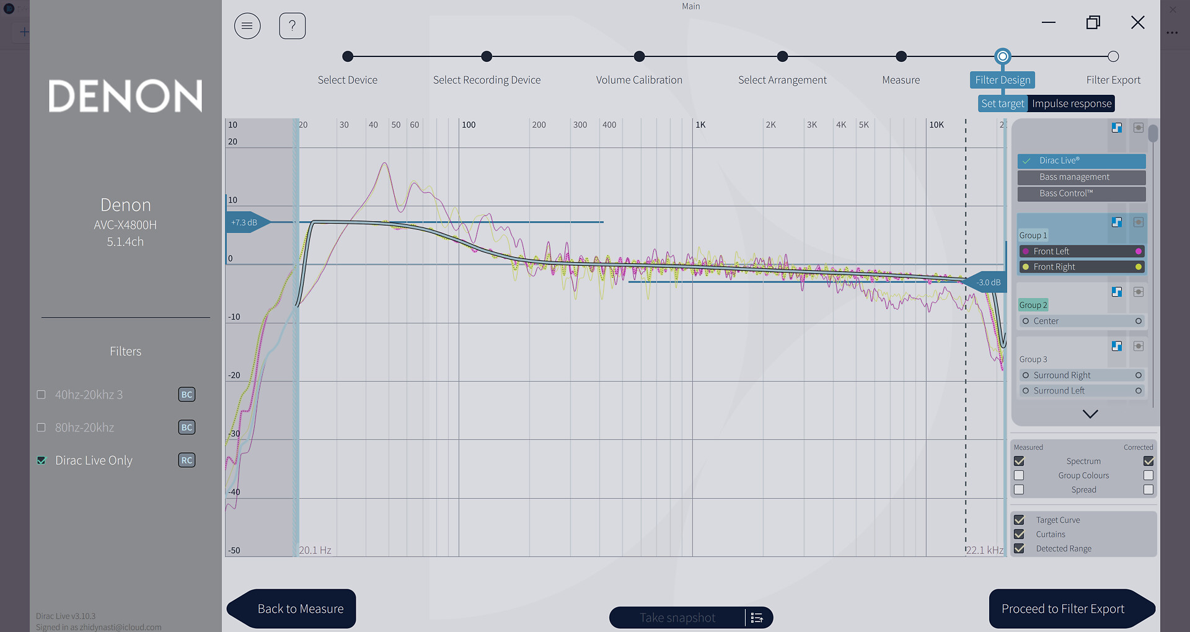Viewport: 1190px width, 632px height.
Task: Click Front Right yellow dot on right
Action: click(1139, 267)
